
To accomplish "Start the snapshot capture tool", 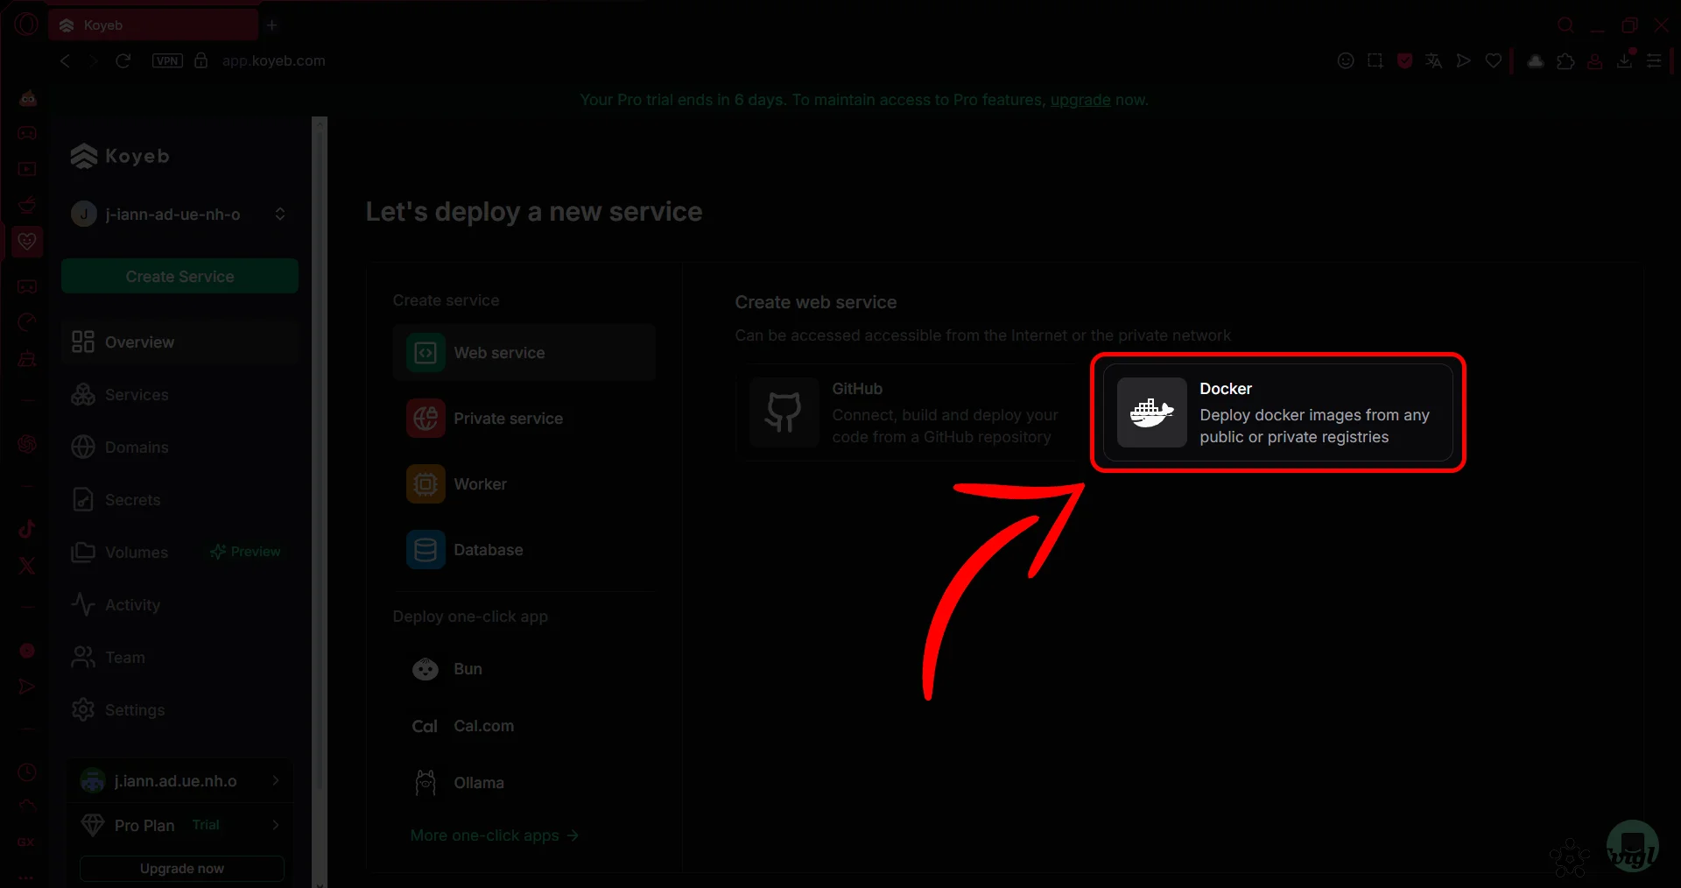I will (x=1375, y=60).
